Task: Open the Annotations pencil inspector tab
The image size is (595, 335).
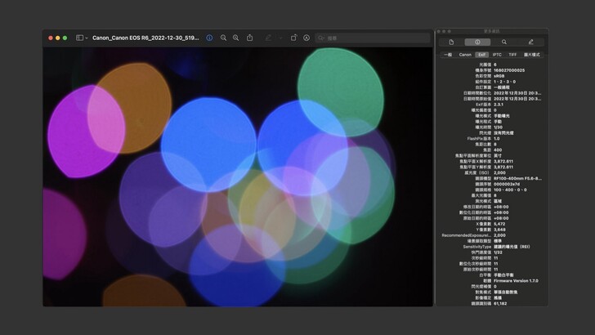Action: (530, 42)
